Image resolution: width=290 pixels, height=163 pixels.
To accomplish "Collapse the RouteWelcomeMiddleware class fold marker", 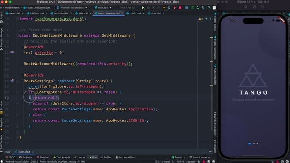I will tap(18, 35).
